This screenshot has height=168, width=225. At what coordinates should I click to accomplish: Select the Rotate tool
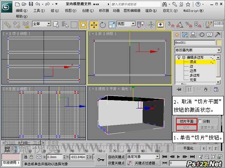click(103, 25)
